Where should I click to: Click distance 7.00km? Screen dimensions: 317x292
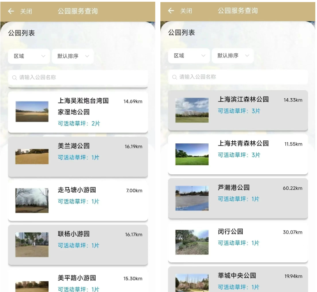pyautogui.click(x=134, y=191)
